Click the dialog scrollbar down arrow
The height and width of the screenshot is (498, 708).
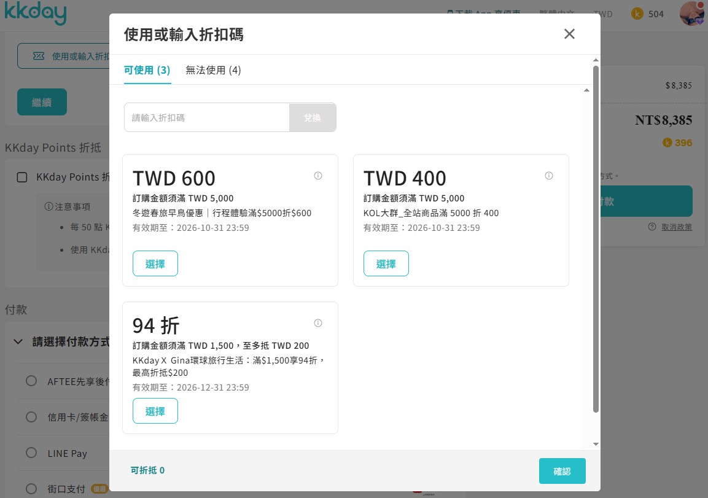pyautogui.click(x=596, y=445)
